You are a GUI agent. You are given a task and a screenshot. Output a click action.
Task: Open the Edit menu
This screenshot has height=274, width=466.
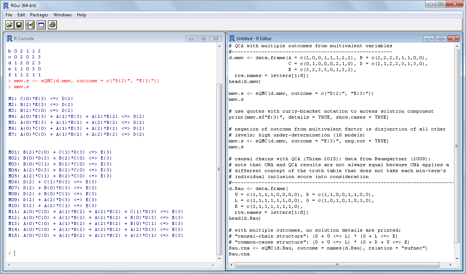21,15
